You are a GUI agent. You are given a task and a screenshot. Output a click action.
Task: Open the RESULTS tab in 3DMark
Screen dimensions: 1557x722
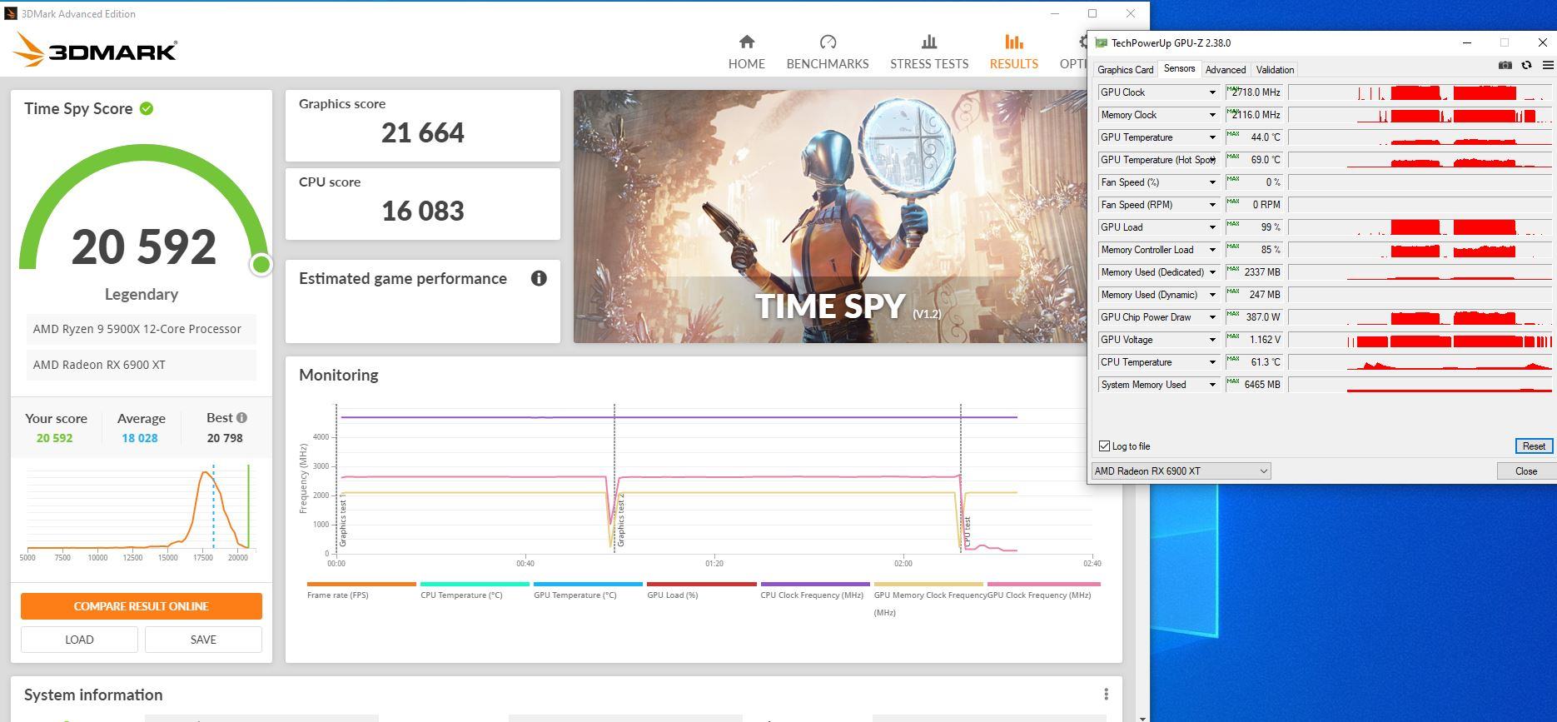(1013, 52)
